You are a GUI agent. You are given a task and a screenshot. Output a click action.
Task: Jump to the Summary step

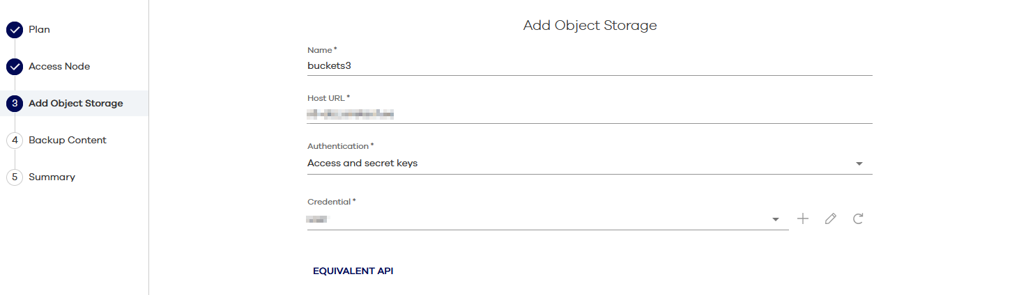pyautogui.click(x=52, y=177)
